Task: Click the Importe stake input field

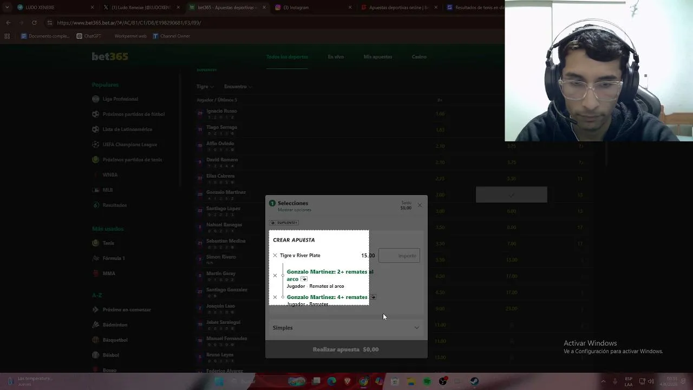Action: click(400, 256)
